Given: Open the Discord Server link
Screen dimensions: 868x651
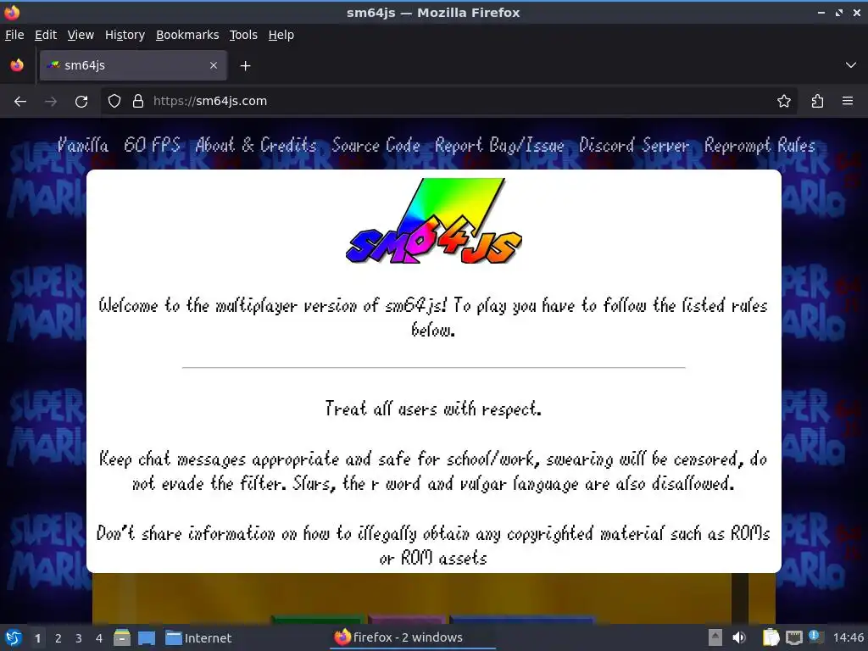Looking at the screenshot, I should click(x=634, y=145).
